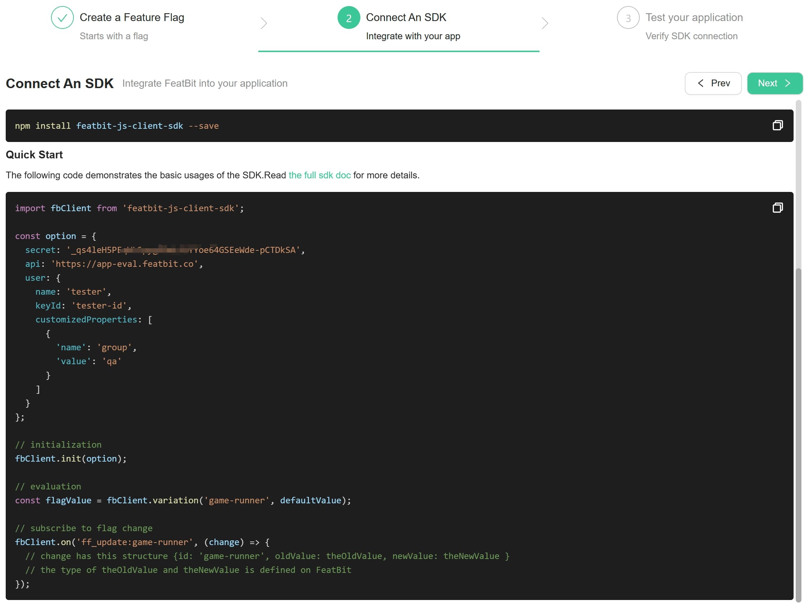805x605 pixels.
Task: Click the arrow before Test your application
Action: click(x=545, y=23)
